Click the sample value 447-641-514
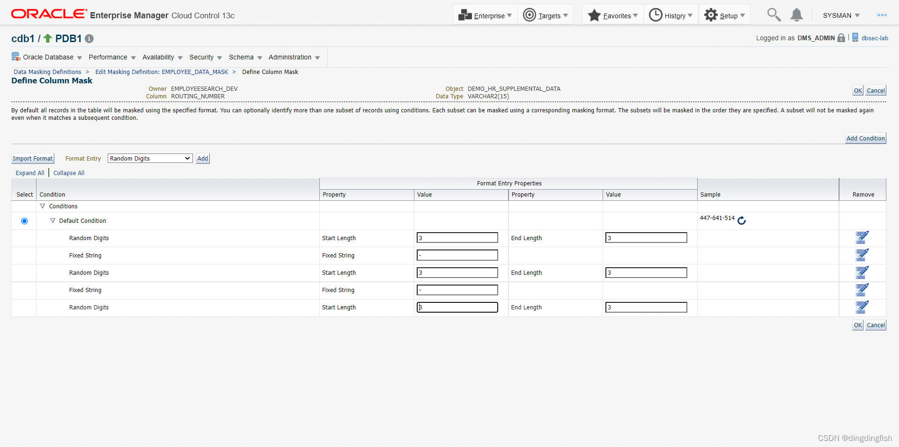Image resolution: width=899 pixels, height=447 pixels. [x=717, y=218]
